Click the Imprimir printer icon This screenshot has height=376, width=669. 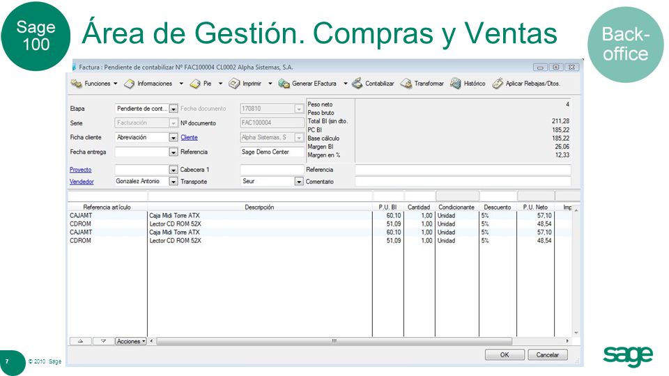234,84
